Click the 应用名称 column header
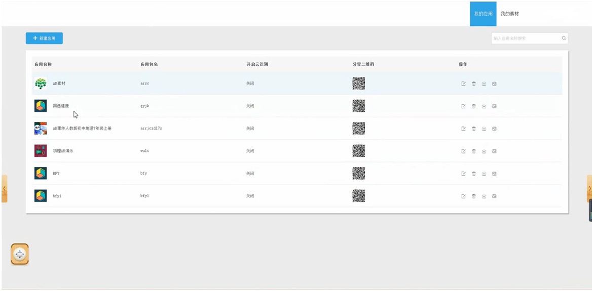 click(x=43, y=64)
